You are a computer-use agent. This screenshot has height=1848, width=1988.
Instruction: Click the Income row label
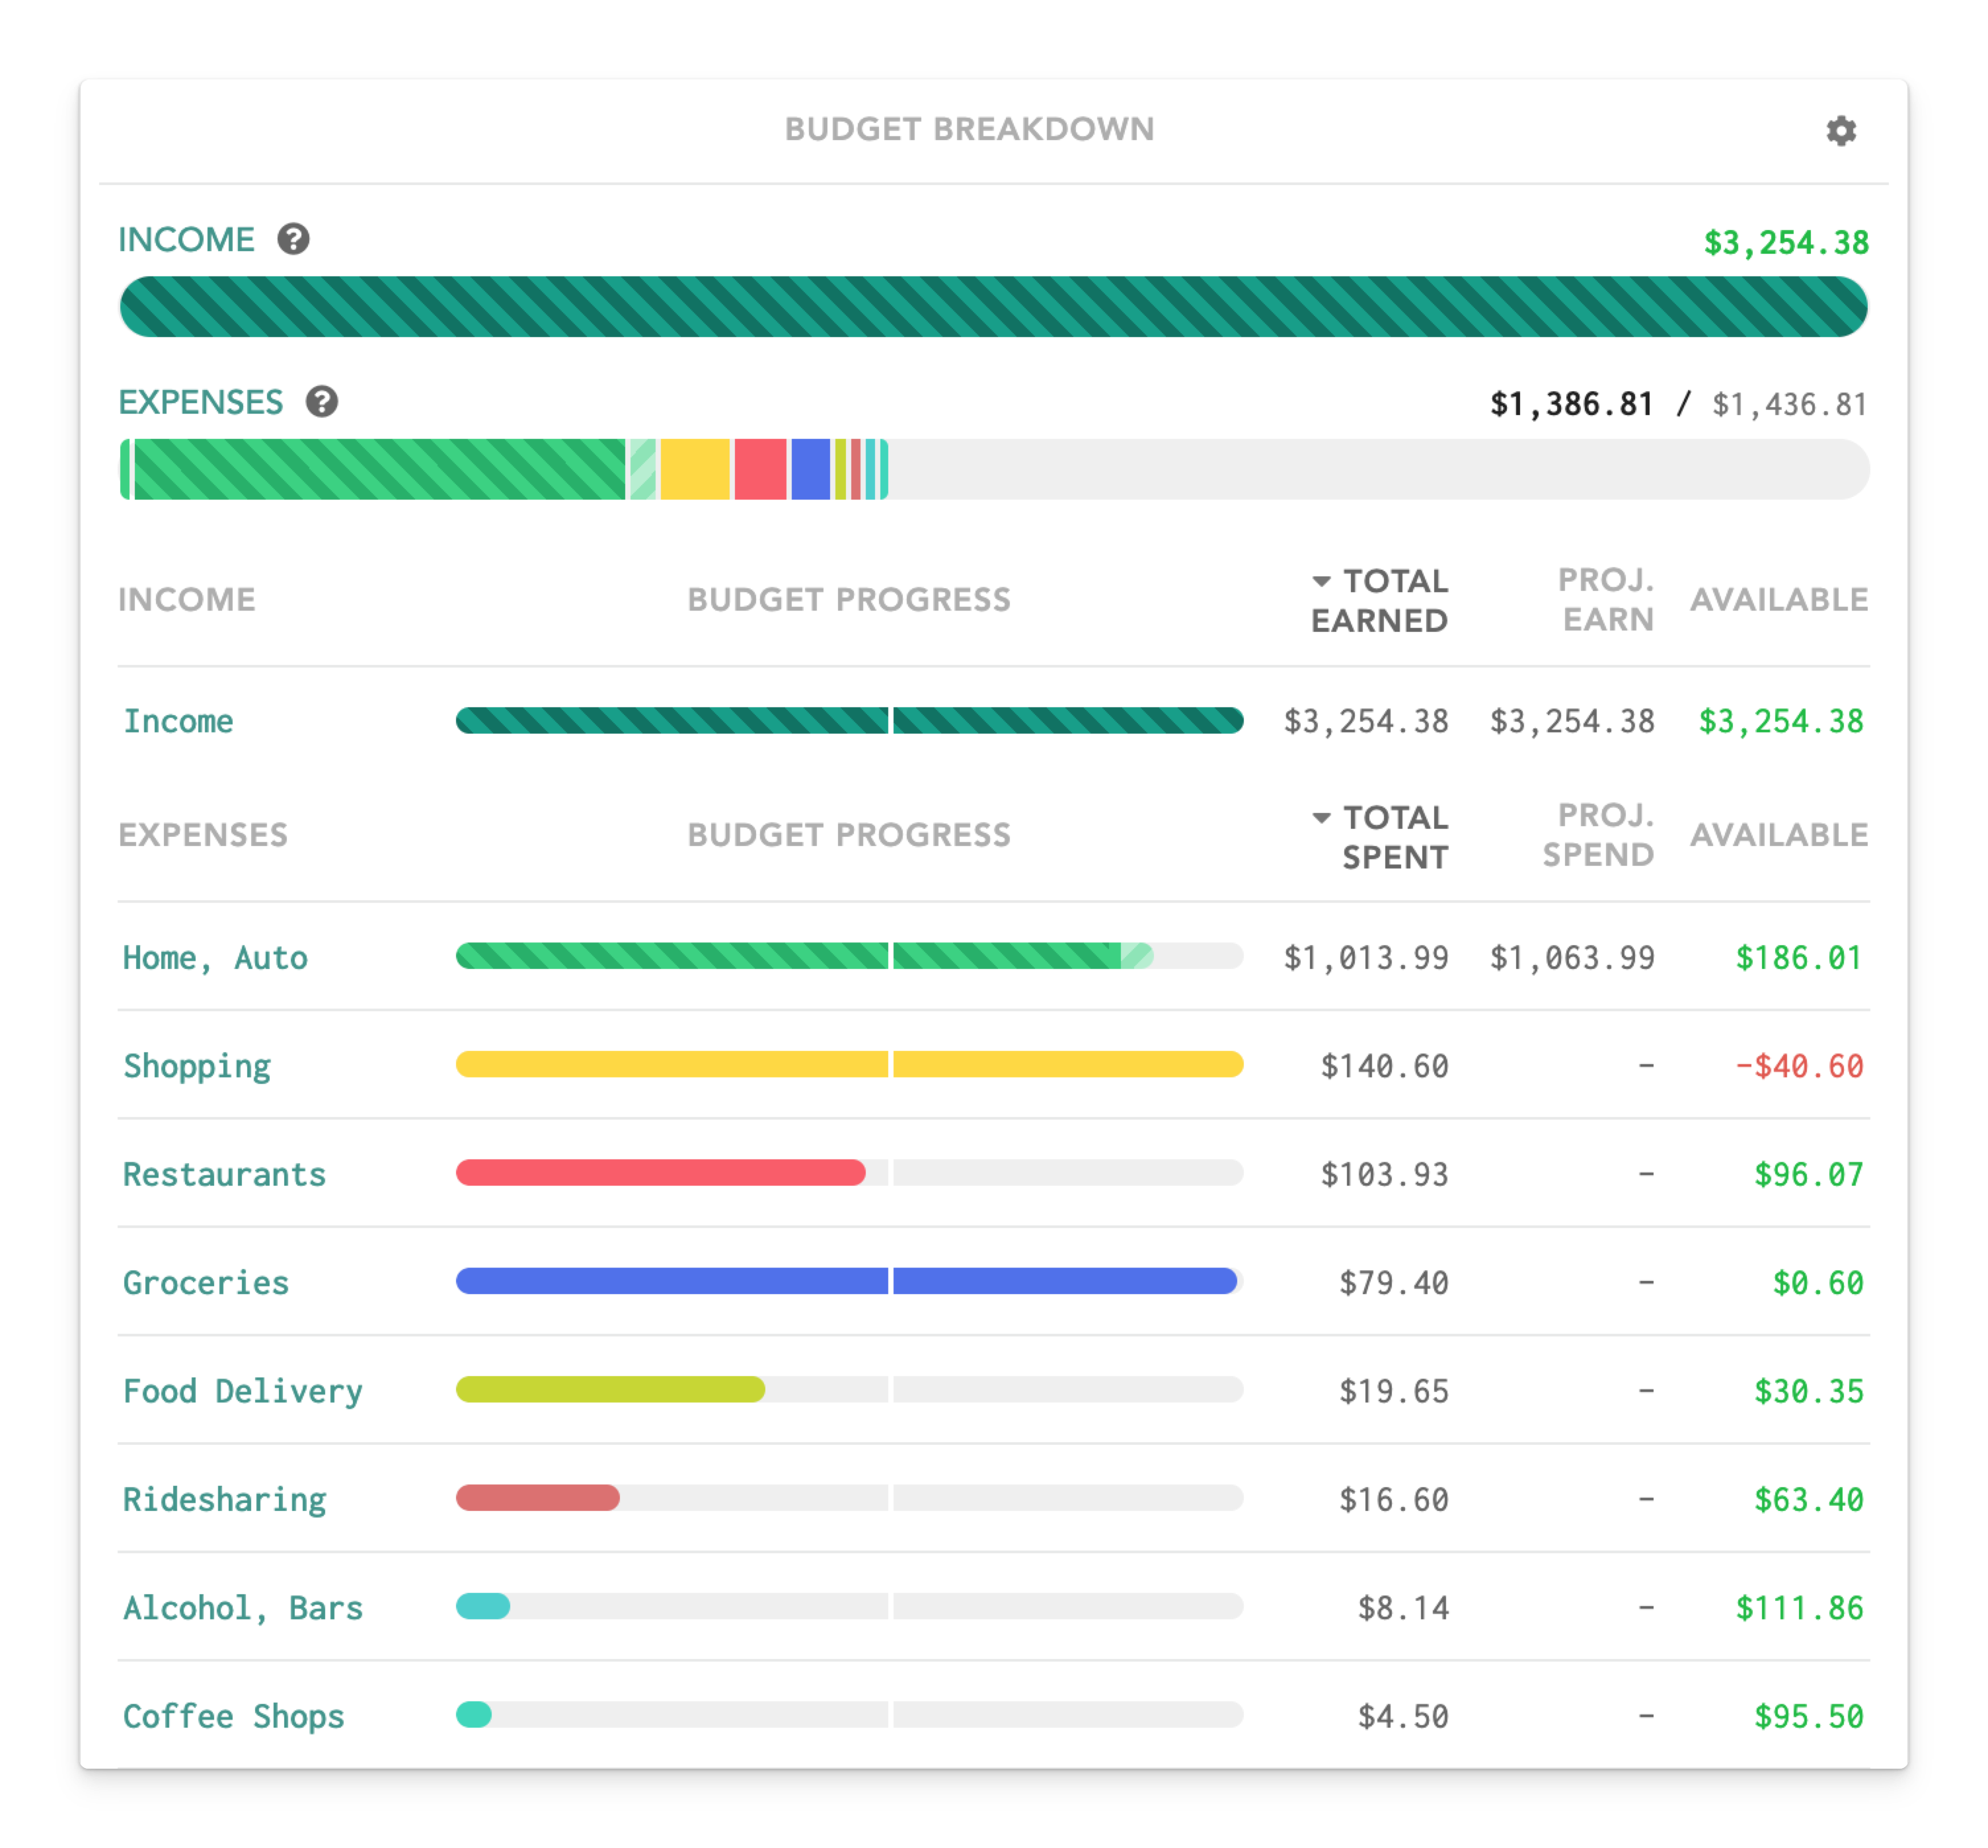pos(178,721)
